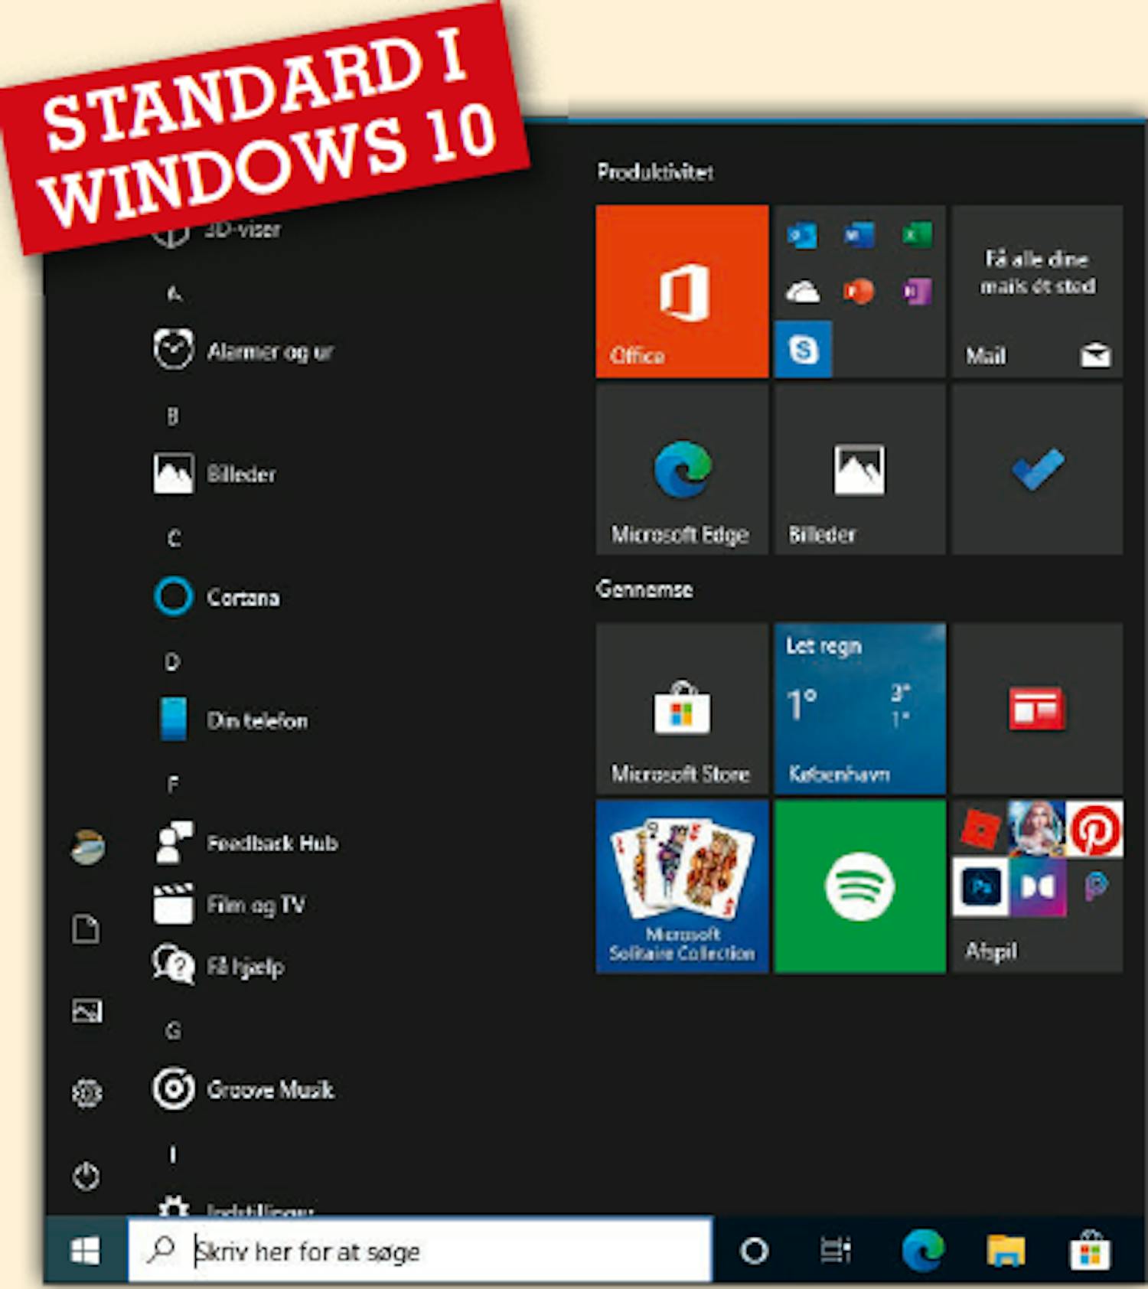Click the Windows Start button
1148x1289 pixels.
point(85,1251)
